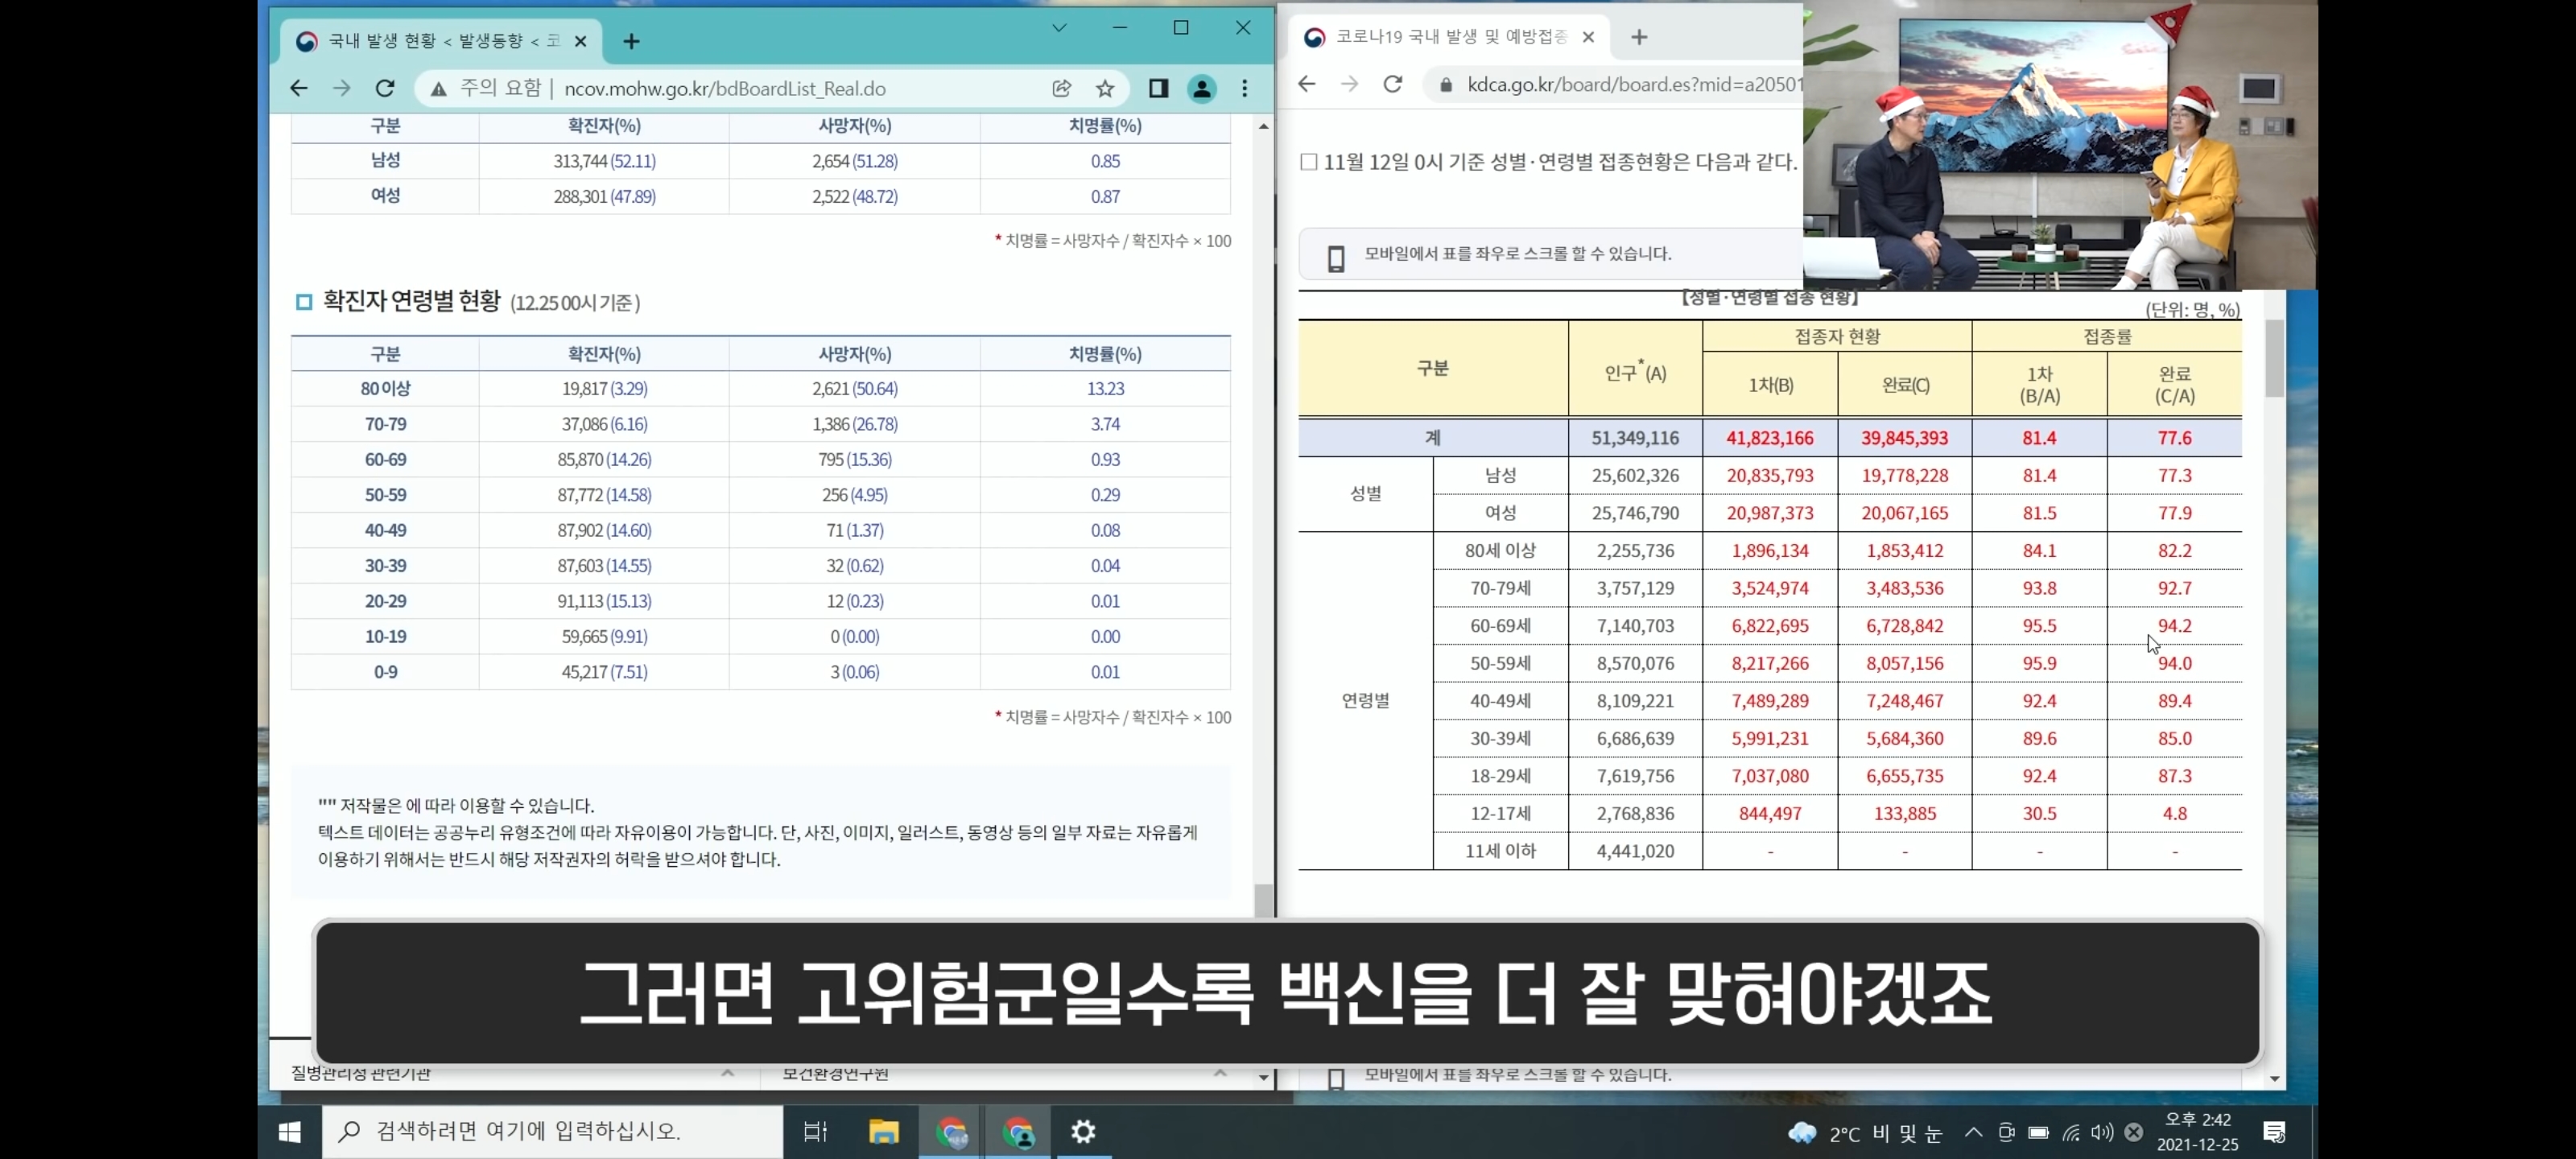Click the reload button in left browser
The height and width of the screenshot is (1159, 2576).
(x=385, y=89)
